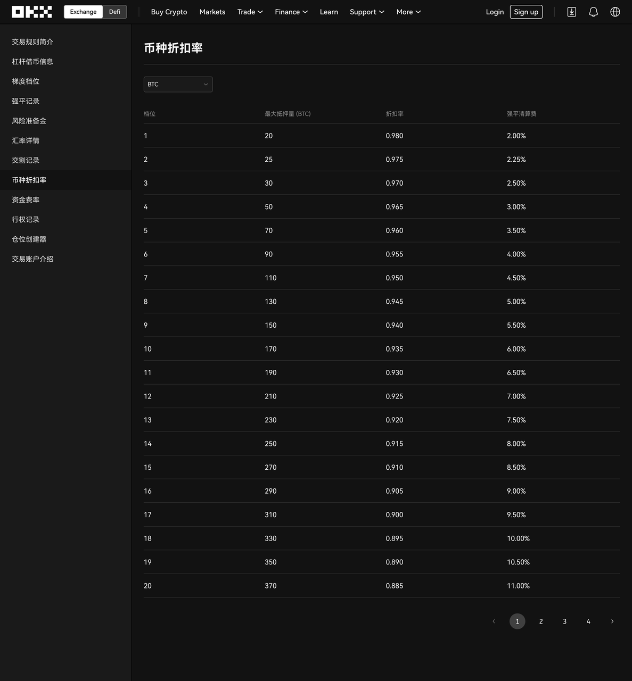
Task: Open the notifications bell
Action: pyautogui.click(x=593, y=12)
